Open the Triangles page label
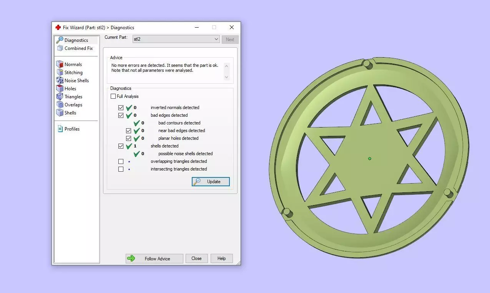Viewport: 490px width, 293px height. pos(73,97)
